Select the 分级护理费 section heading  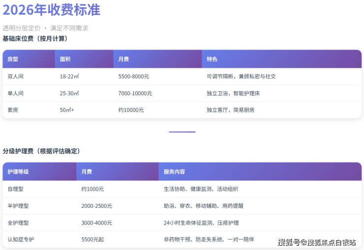point(41,151)
